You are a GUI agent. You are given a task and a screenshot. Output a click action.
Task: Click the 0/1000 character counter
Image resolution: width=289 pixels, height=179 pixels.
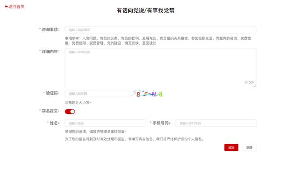coord(249,82)
